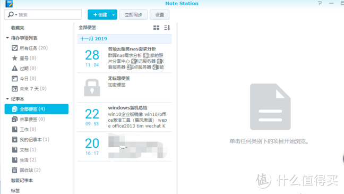Click the trash icon beside 回收站
The width and height of the screenshot is (344, 194).
click(x=14, y=170)
